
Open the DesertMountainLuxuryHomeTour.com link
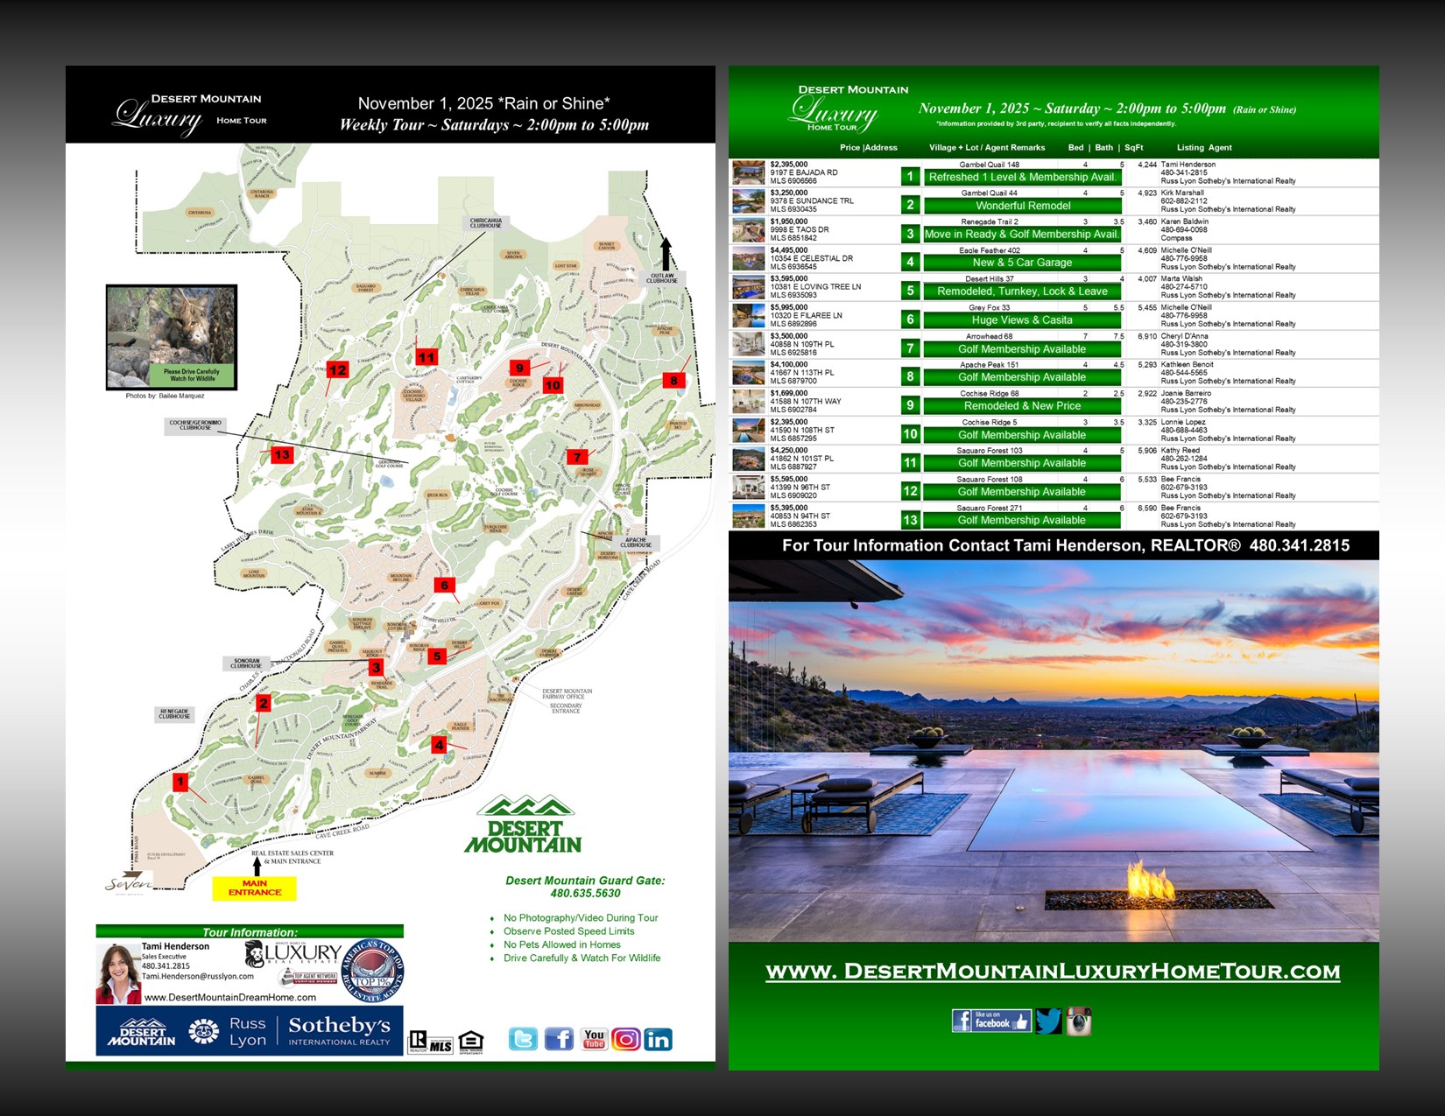point(1053,972)
